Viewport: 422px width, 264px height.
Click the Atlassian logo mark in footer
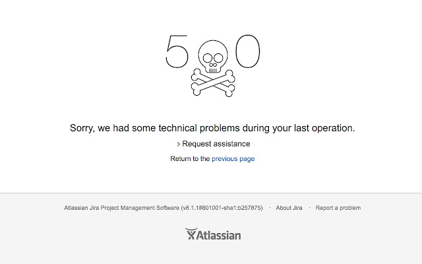coord(191,234)
